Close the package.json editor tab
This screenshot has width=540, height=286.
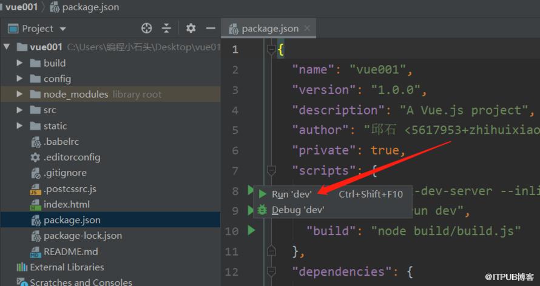[307, 28]
